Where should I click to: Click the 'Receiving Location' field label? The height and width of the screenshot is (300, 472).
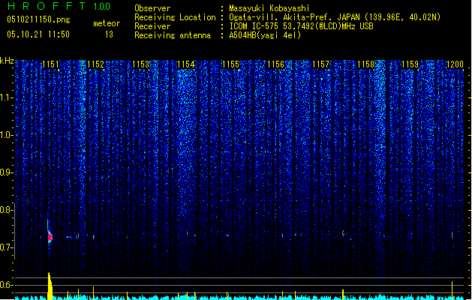175,17
